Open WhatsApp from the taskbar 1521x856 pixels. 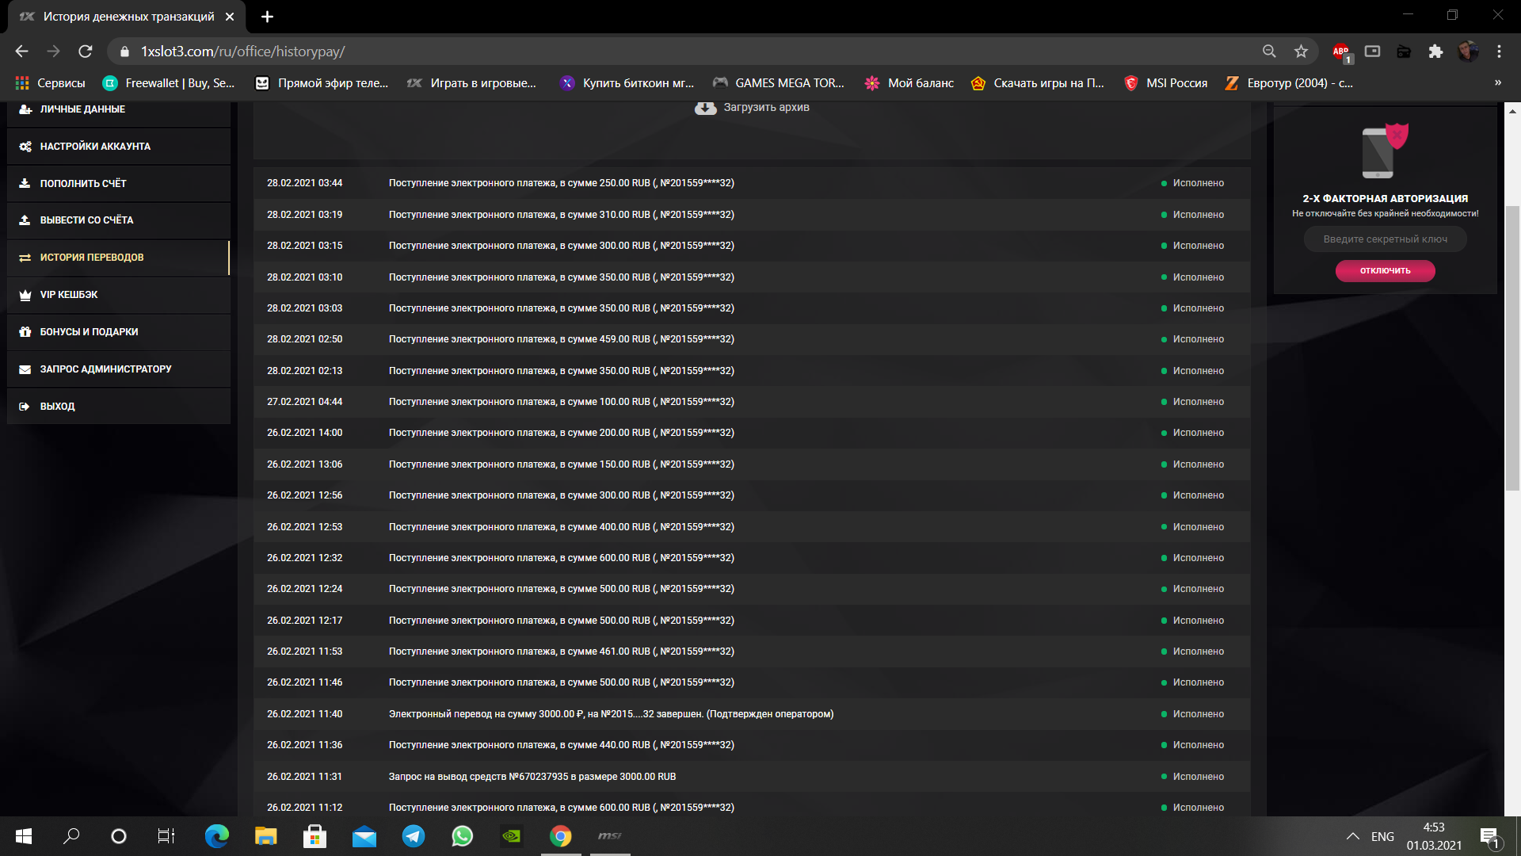click(x=462, y=836)
